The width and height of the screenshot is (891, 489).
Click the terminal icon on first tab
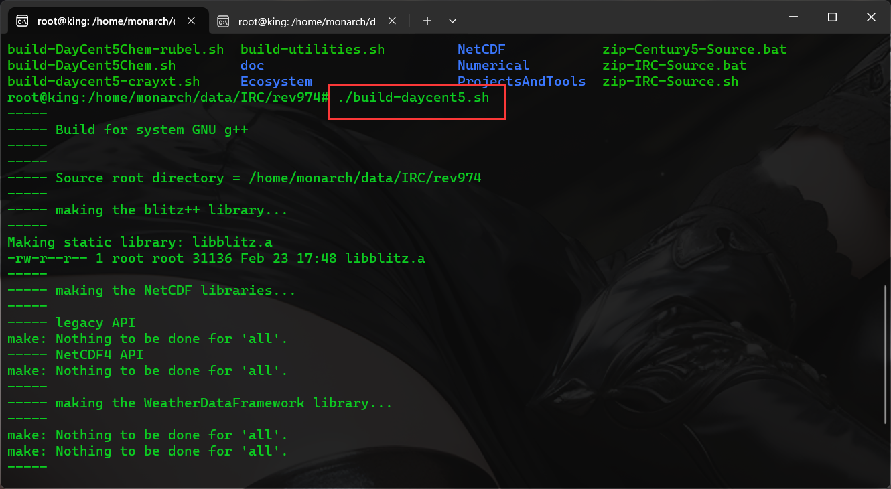22,21
